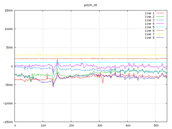The image size is (172, 129).
Task: Click the cyan line 5 legend sample
Action: click(160, 27)
